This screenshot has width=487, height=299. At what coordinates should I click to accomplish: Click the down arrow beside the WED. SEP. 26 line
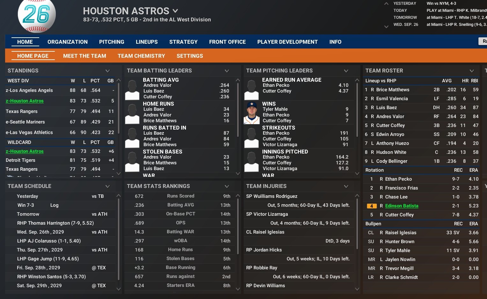click(386, 27)
